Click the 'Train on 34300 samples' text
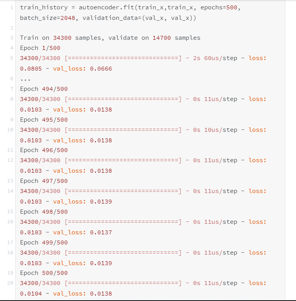The image size is (296, 301). tap(60, 38)
